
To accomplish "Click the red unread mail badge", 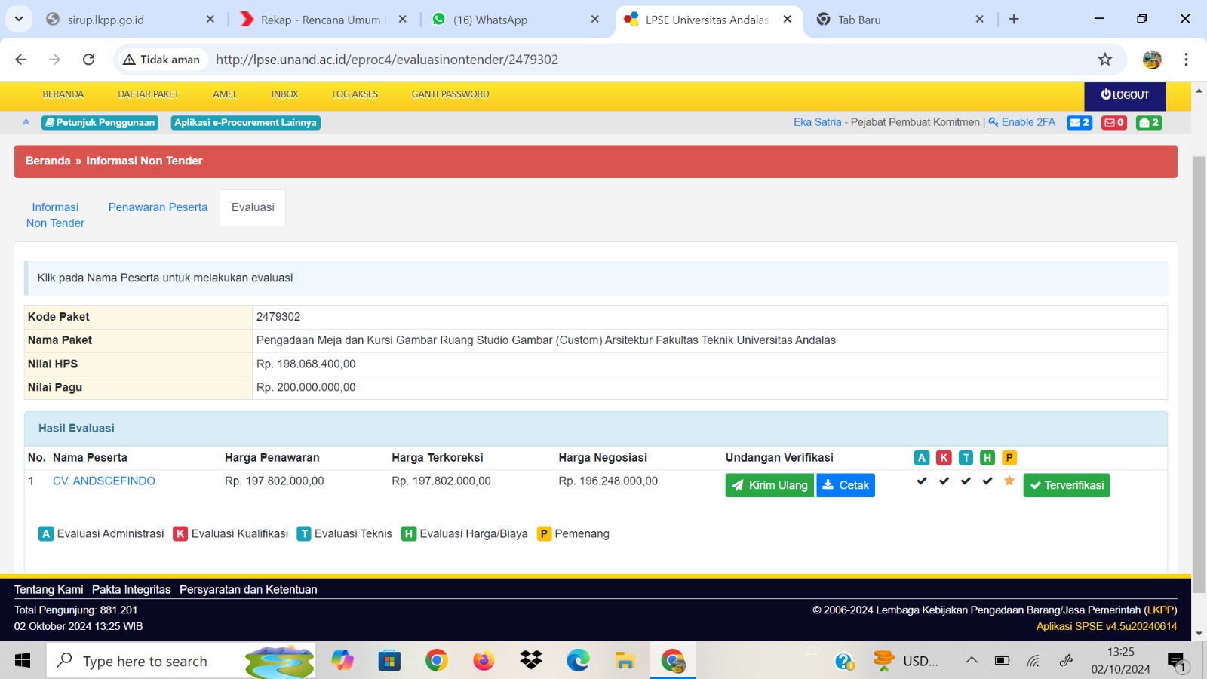I will click(1113, 122).
